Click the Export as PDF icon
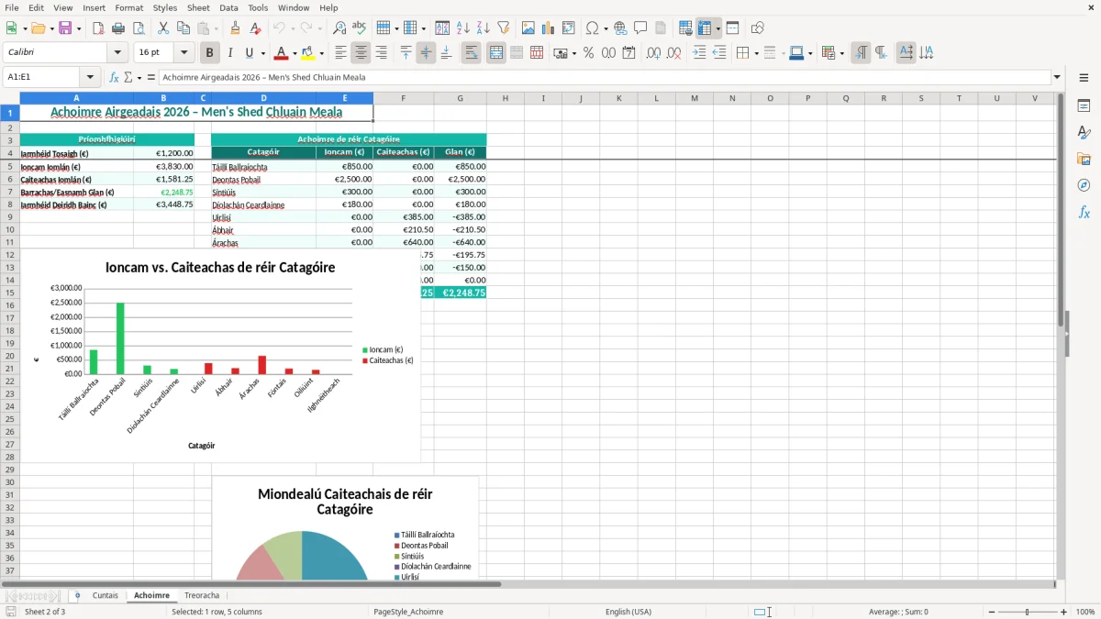This screenshot has height=619, width=1101. (x=98, y=28)
